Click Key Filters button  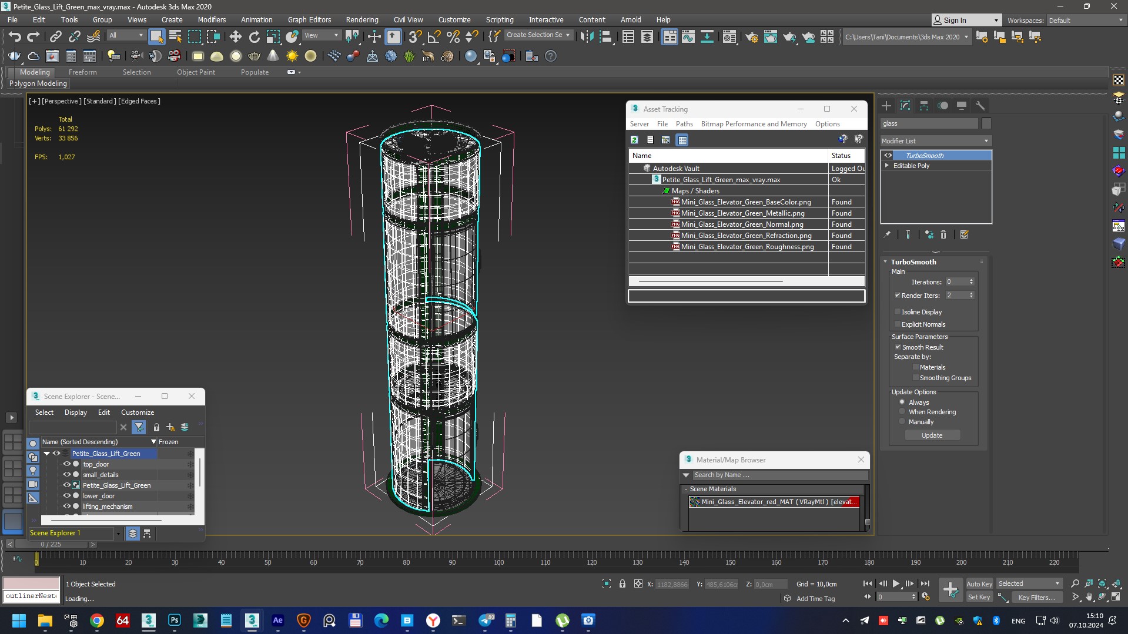tap(1037, 597)
